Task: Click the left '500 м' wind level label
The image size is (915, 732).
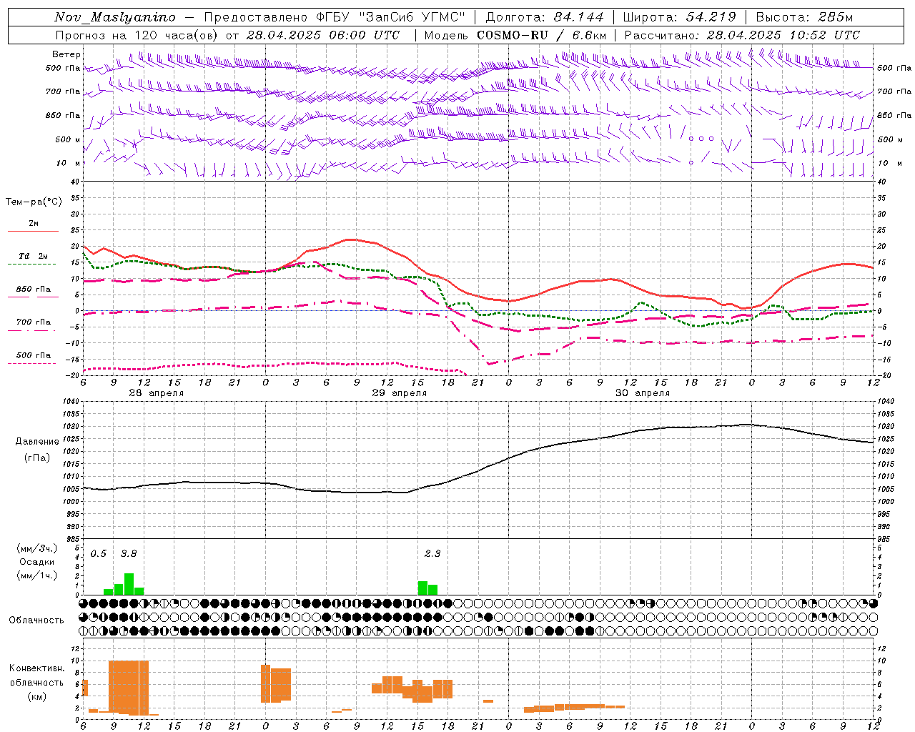Action: [x=68, y=139]
